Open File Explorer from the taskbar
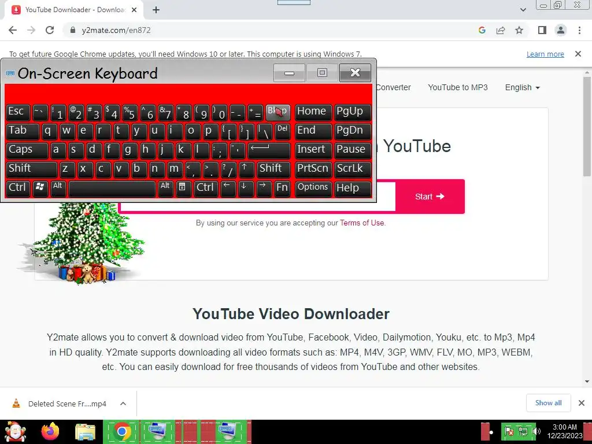 (x=86, y=432)
